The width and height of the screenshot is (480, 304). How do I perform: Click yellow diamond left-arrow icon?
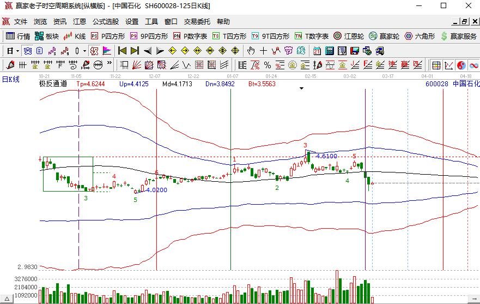click(172, 51)
